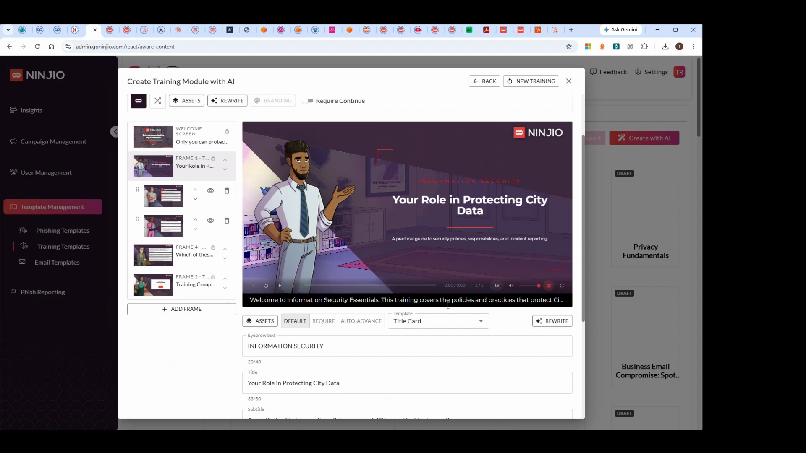Click the shuffle icon beside Assets
Viewport: 806px width, 453px height.
pyautogui.click(x=157, y=101)
